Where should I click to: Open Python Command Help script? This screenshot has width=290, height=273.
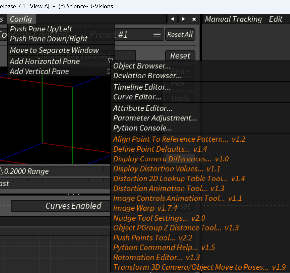[201, 248]
